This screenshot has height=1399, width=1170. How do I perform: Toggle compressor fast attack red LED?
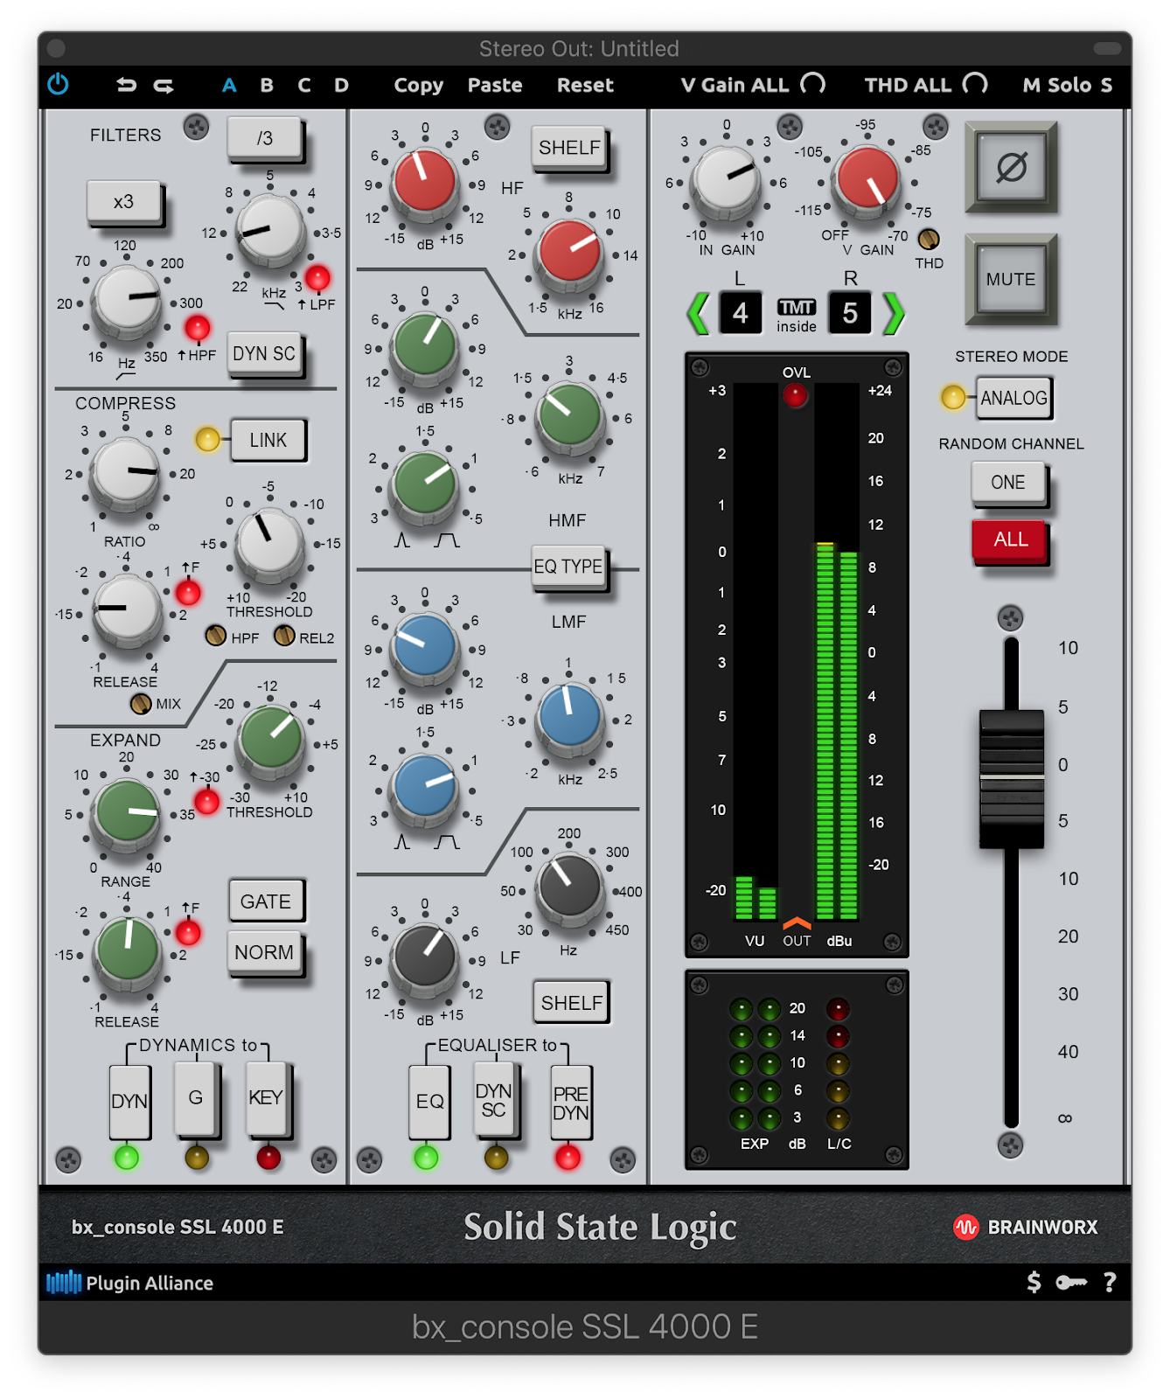point(188,593)
